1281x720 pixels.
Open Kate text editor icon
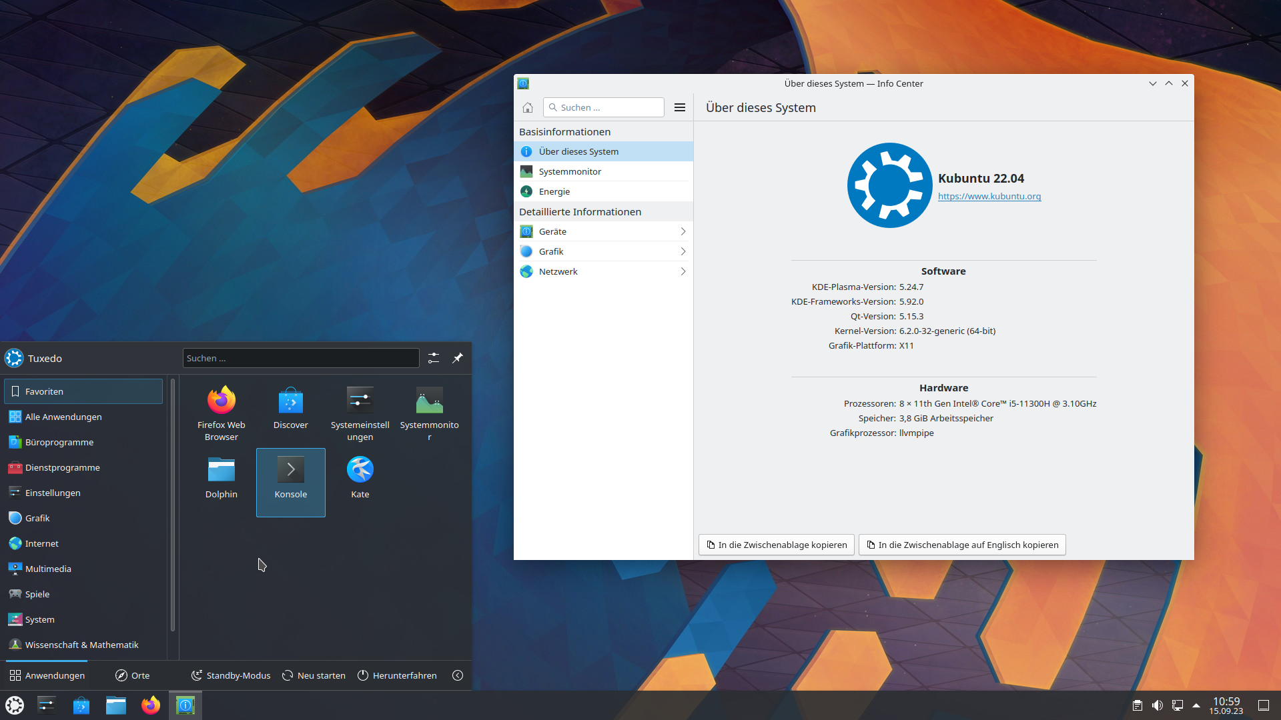point(360,469)
